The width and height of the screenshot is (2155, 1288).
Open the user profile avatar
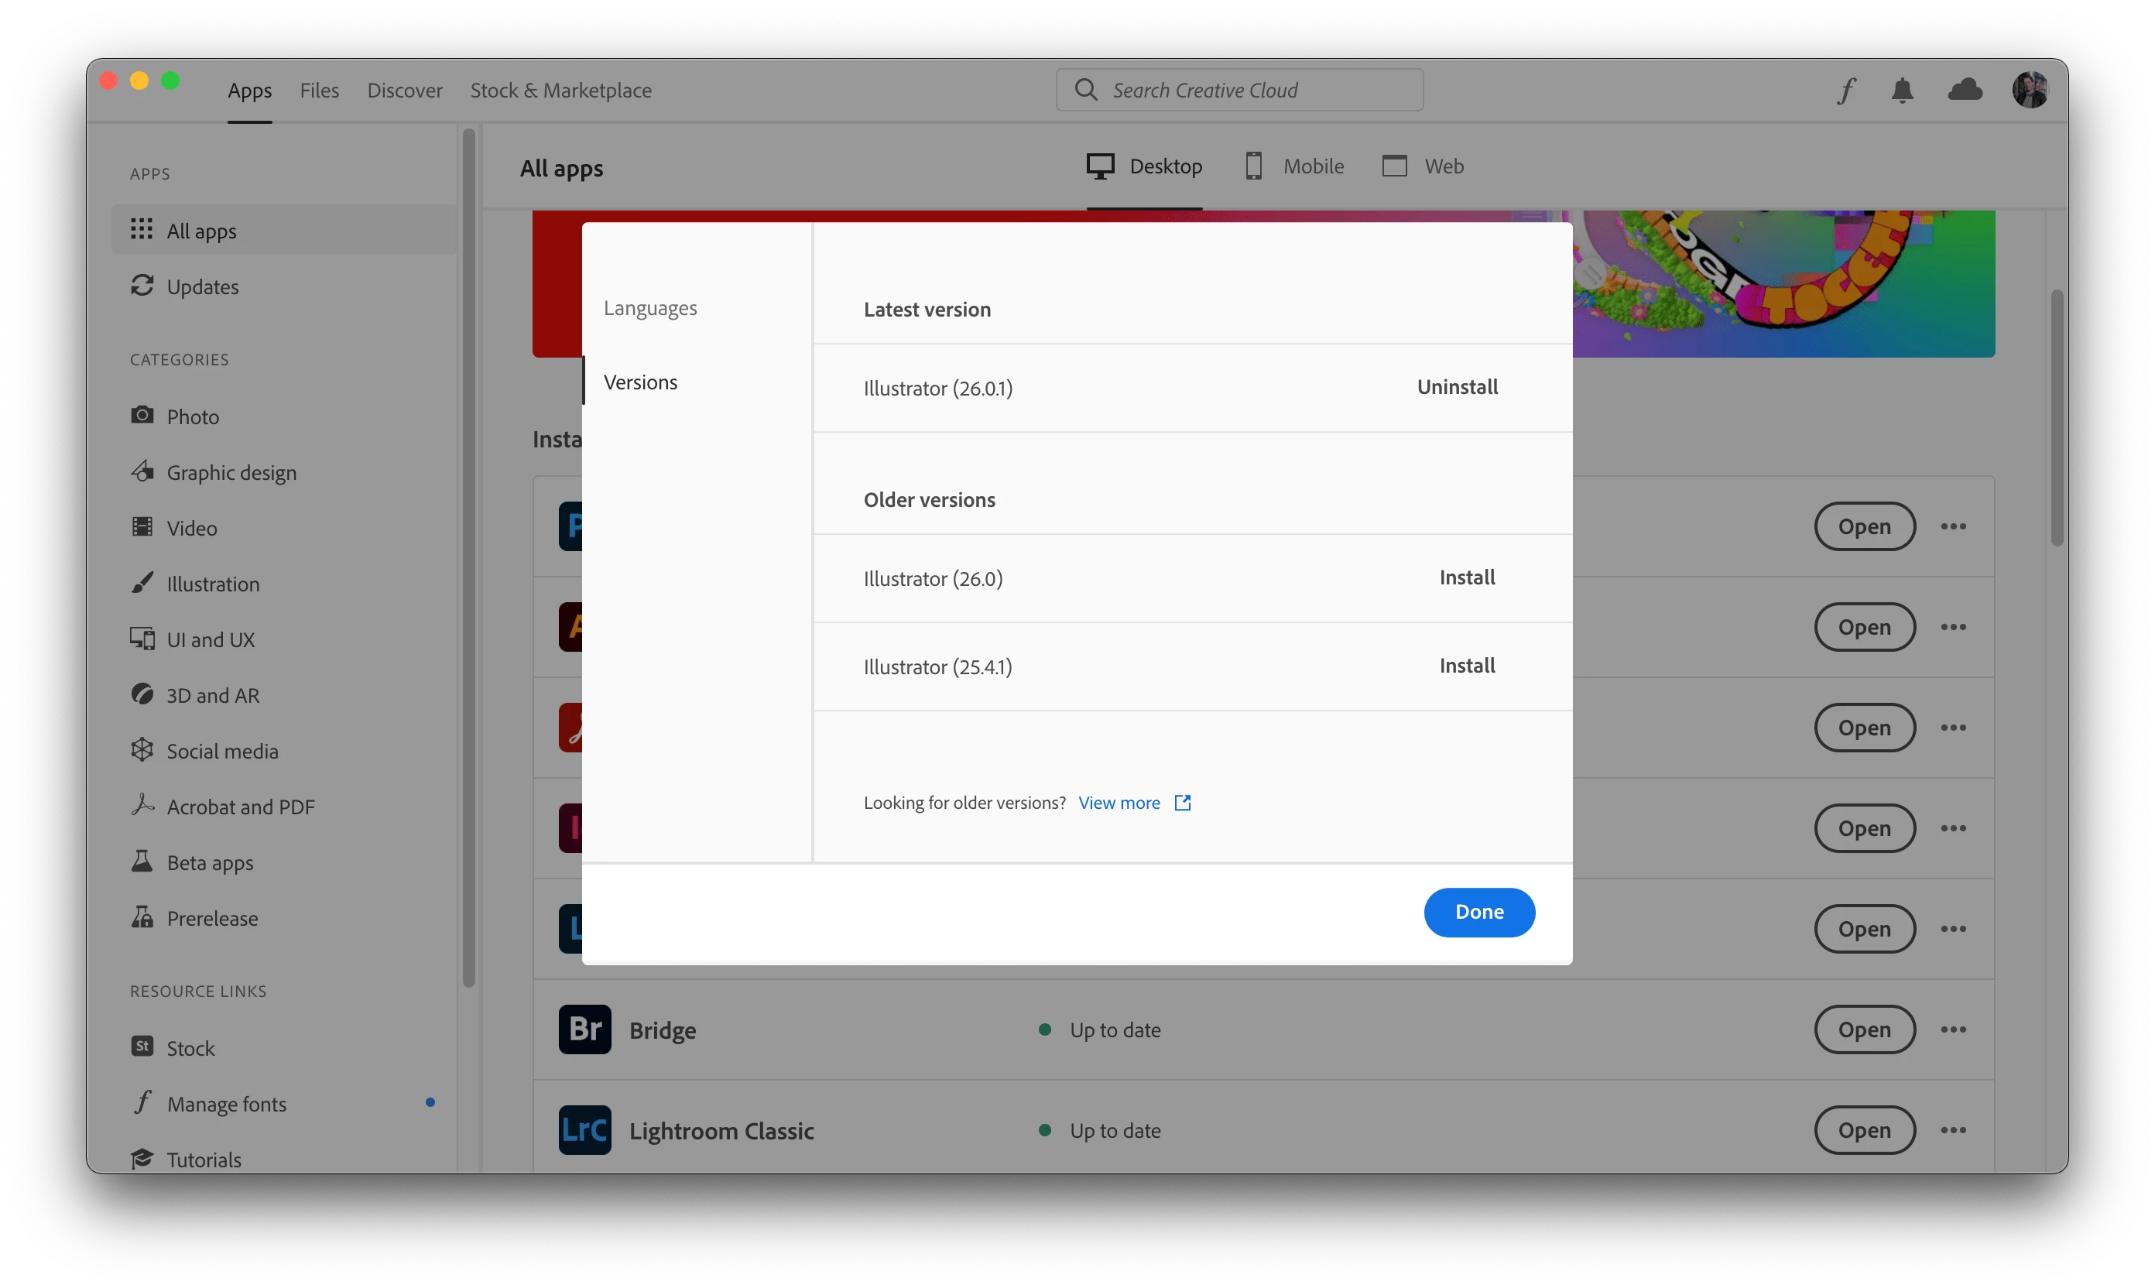pos(2030,89)
